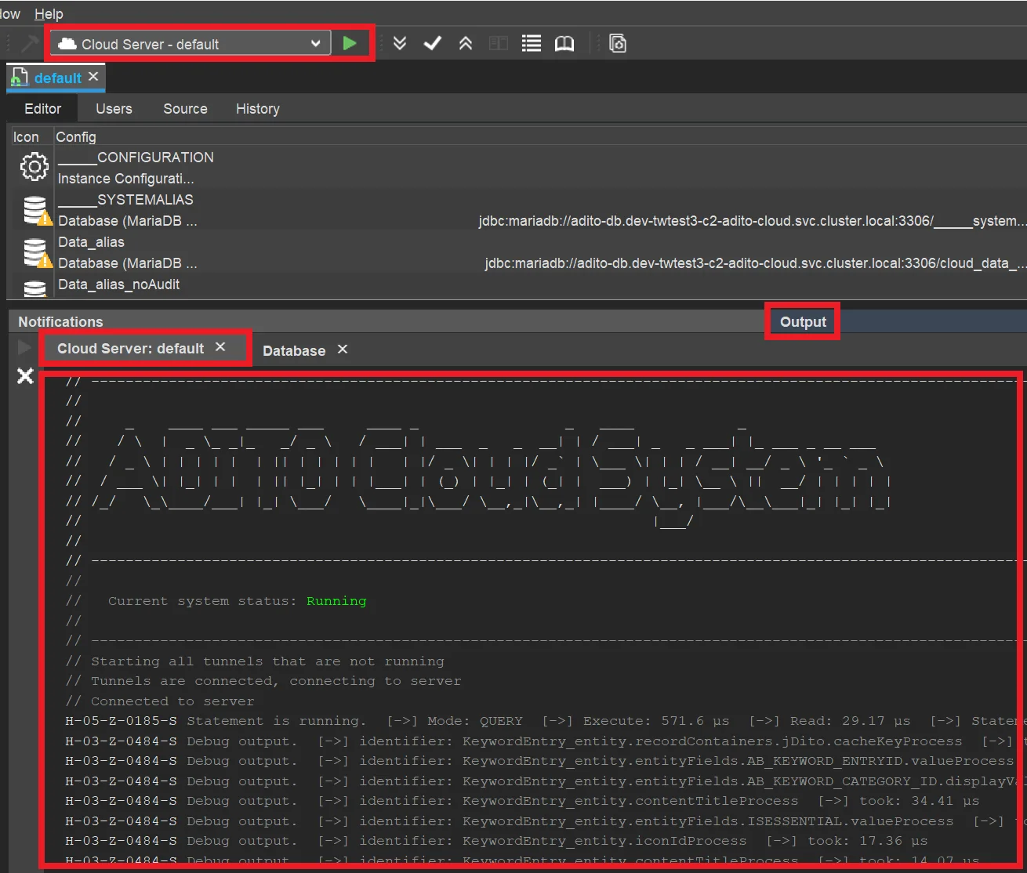
Task: Select the default file tab
Action: [x=57, y=78]
